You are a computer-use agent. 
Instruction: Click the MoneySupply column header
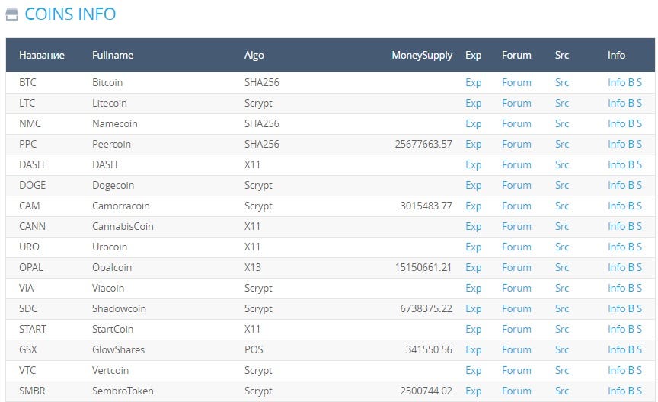pos(422,56)
